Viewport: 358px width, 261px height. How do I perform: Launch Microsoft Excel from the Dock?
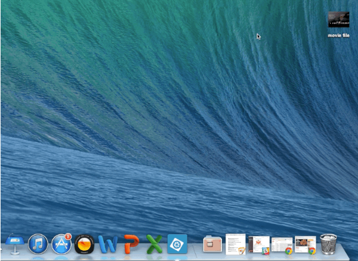(155, 244)
